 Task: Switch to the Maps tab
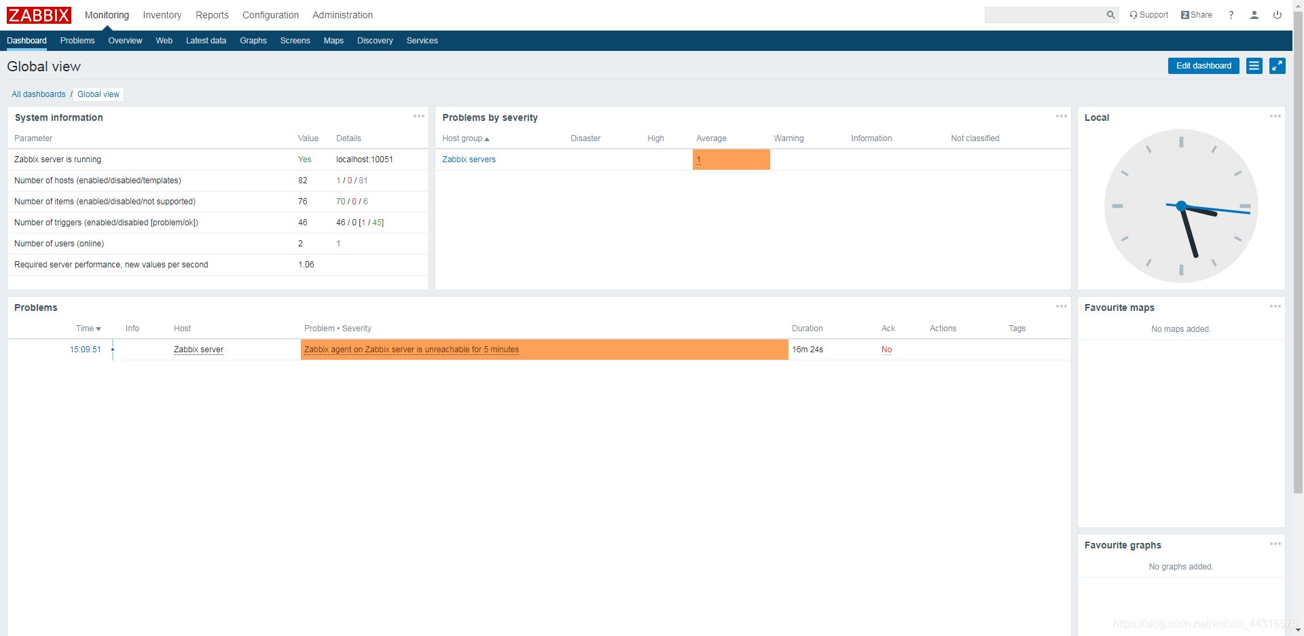[x=333, y=41]
